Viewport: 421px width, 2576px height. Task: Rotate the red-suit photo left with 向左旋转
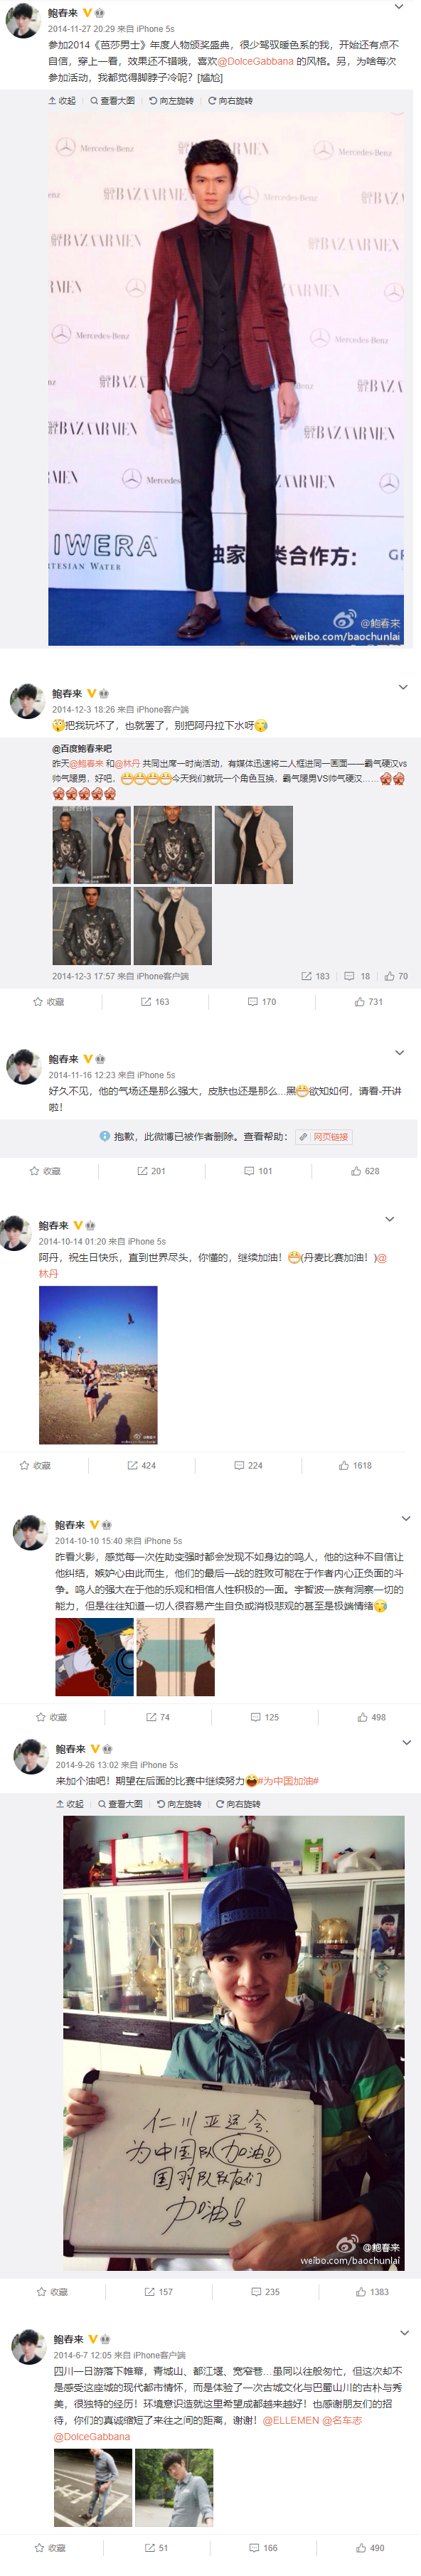click(171, 101)
